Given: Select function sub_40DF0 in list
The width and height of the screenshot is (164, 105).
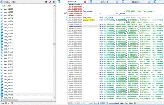Looking at the screenshot, I should coord(8,98).
